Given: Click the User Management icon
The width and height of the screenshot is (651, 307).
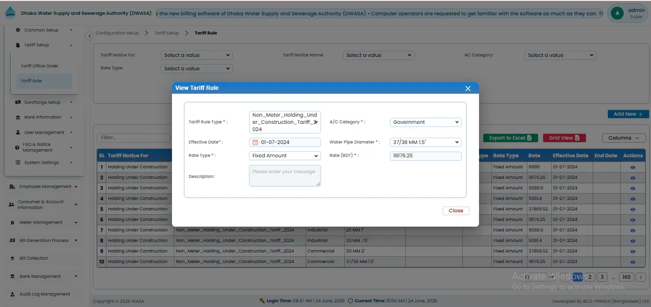Looking at the screenshot, I should click(18, 132).
